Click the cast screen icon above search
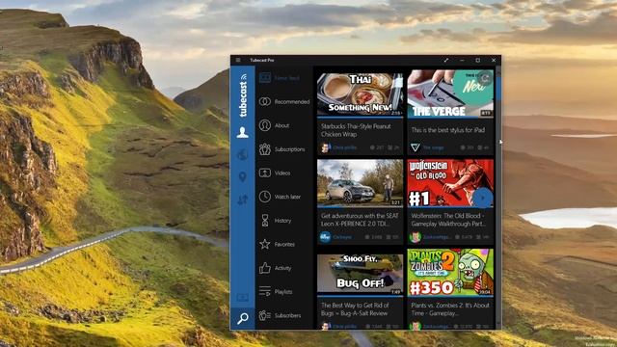This screenshot has width=617, height=347. (242, 298)
